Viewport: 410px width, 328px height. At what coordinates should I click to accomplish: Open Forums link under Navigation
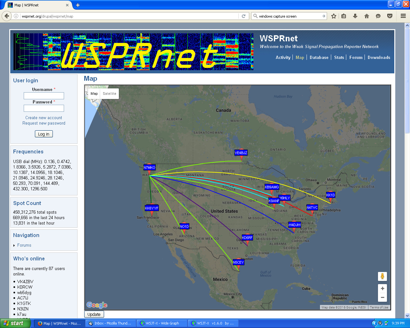coord(24,245)
